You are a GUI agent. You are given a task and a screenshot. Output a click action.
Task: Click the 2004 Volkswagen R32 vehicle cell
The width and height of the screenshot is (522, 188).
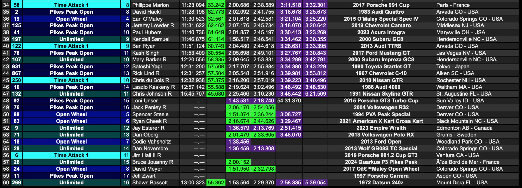[x=381, y=107]
